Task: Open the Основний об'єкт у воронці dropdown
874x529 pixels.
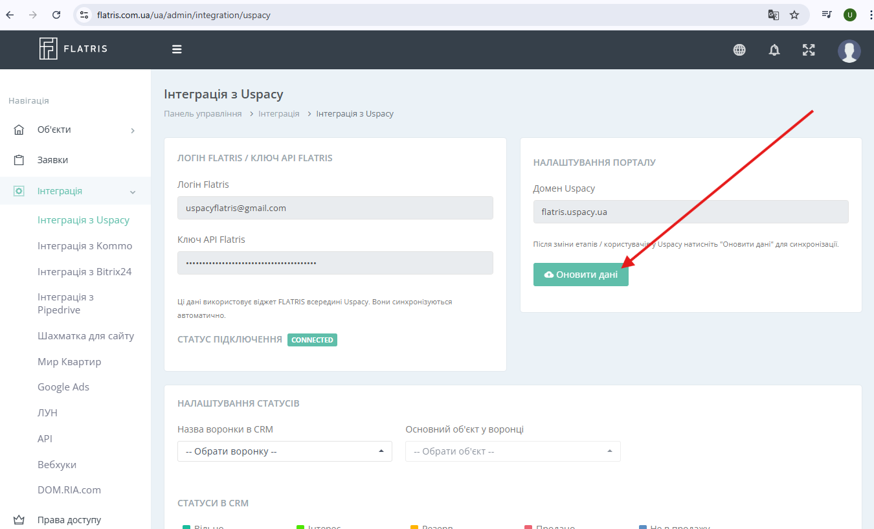Action: (x=513, y=451)
